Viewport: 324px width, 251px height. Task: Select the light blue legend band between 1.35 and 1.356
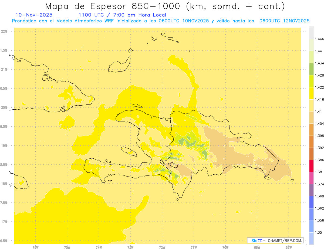tap(311, 226)
